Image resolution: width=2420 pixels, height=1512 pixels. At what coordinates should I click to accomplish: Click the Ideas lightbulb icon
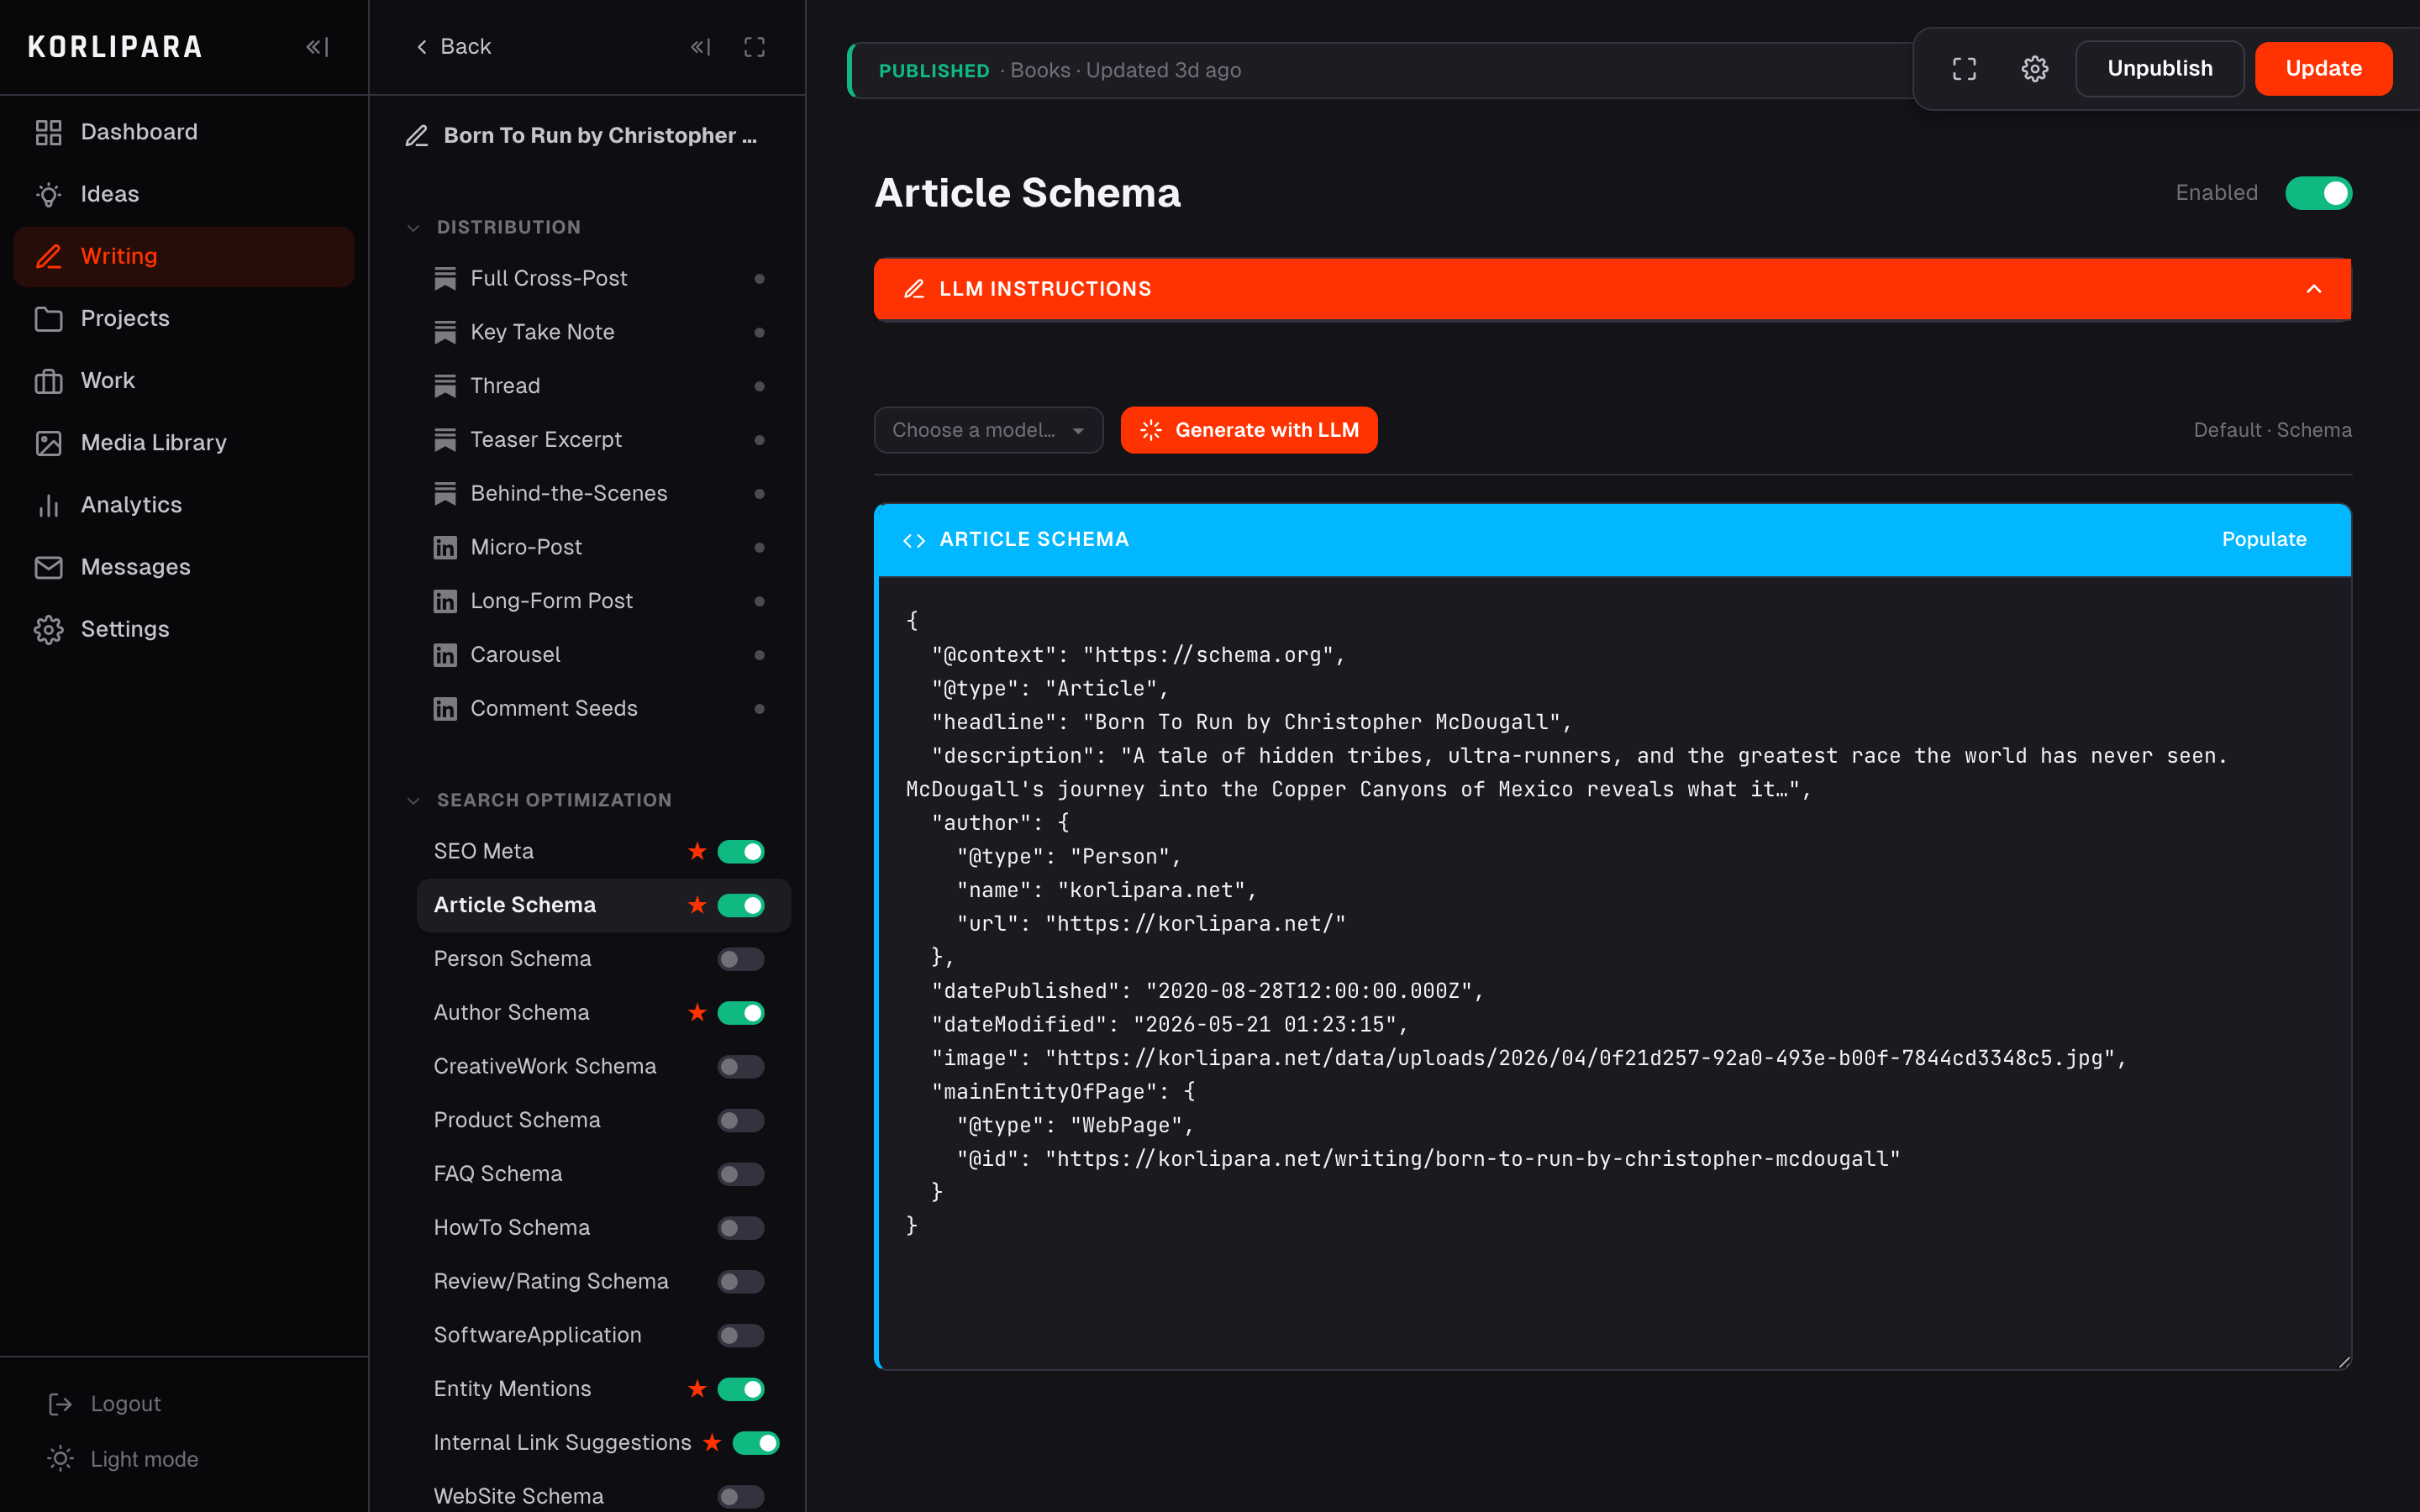(x=48, y=194)
